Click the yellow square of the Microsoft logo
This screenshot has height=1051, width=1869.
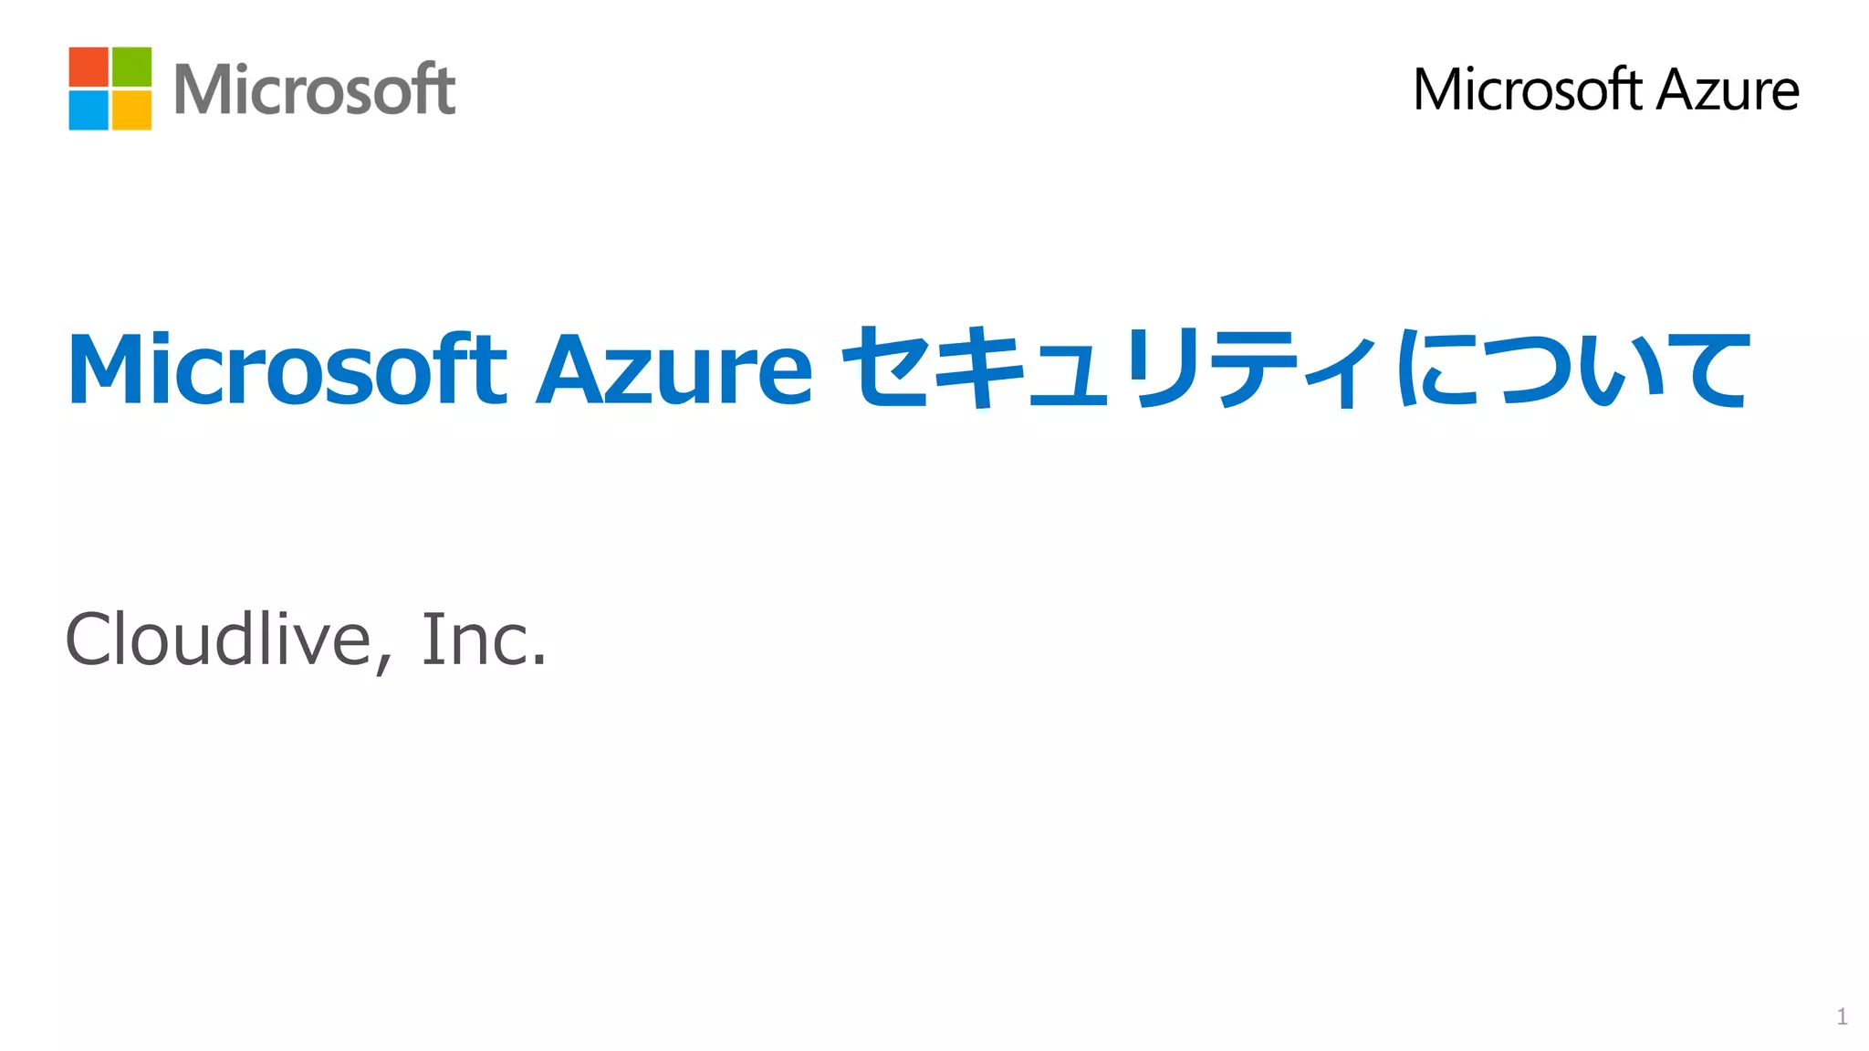(x=131, y=109)
